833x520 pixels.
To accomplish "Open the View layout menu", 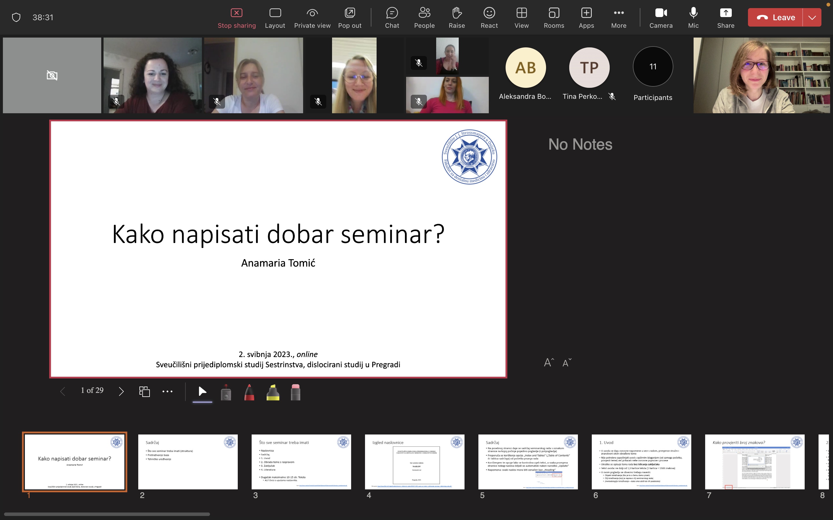I will point(521,17).
